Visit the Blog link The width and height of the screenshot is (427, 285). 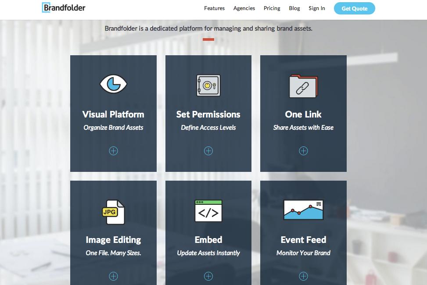coord(294,8)
